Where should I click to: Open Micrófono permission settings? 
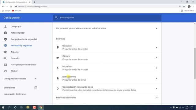point(107,68)
